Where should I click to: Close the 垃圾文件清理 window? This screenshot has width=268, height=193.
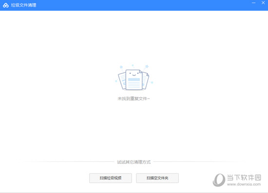click(x=263, y=3)
